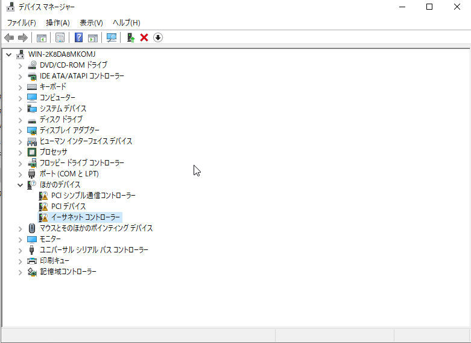The width and height of the screenshot is (471, 343).
Task: Click the マウス pointing devices icon
Action: 32,228
